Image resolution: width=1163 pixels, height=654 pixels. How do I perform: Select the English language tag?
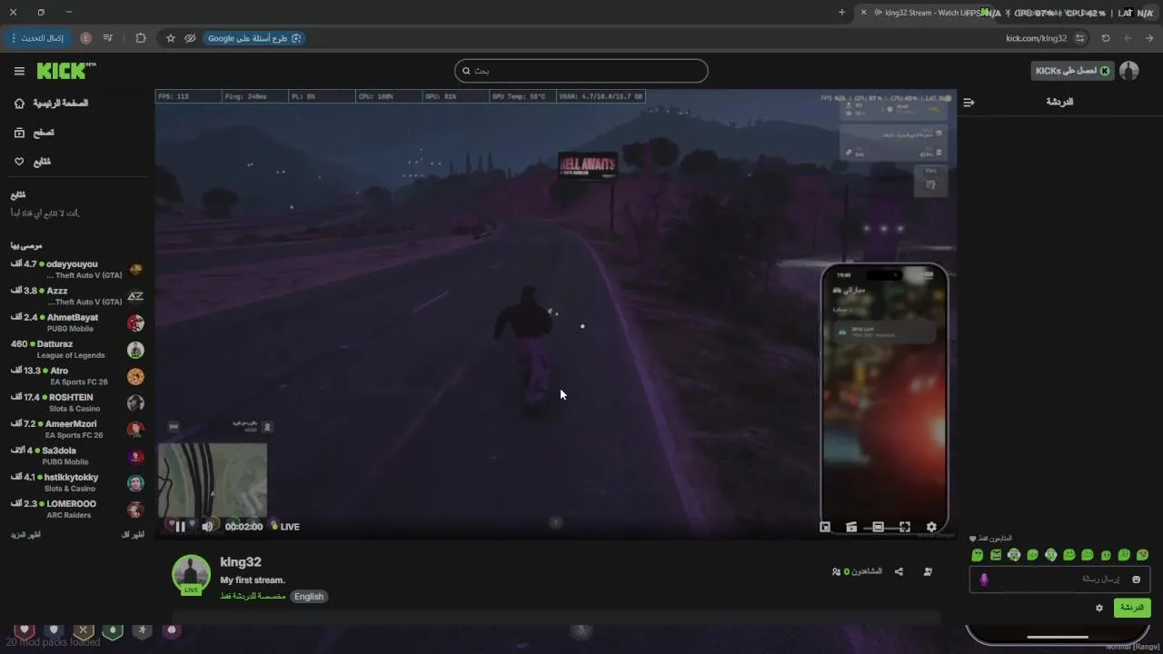(x=309, y=597)
